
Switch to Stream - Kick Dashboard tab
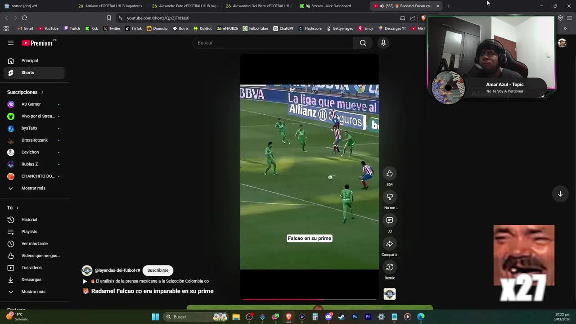[332, 6]
